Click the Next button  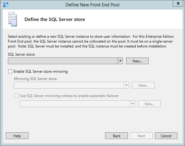(141, 136)
